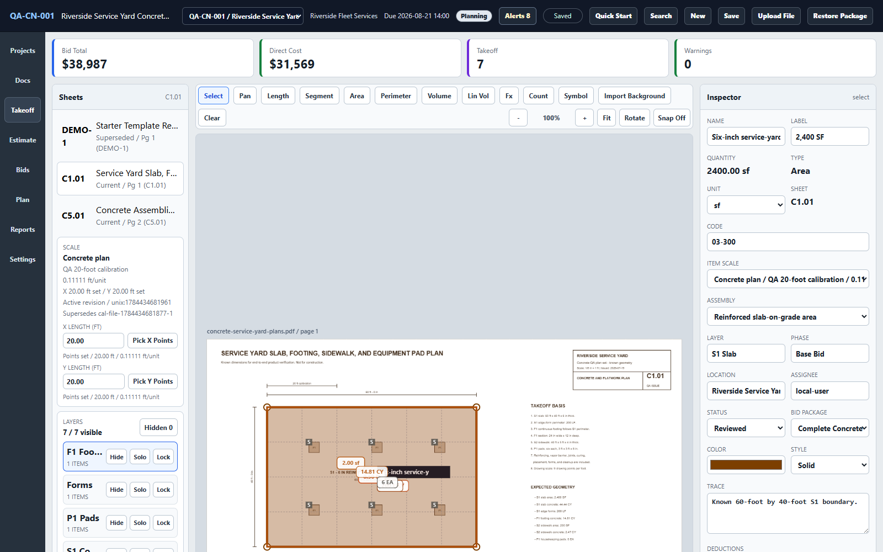
Task: Click the top-left slab corner handle
Action: click(267, 407)
